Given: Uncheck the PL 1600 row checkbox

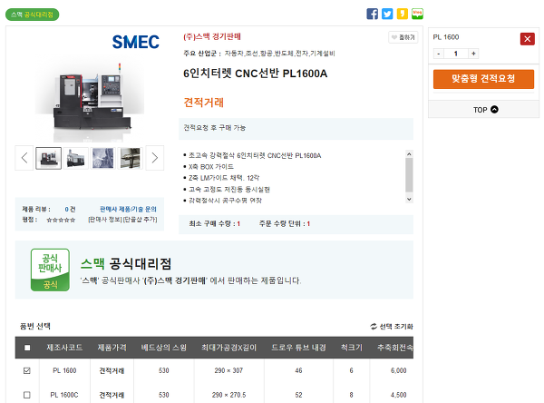Looking at the screenshot, I should coord(26,370).
